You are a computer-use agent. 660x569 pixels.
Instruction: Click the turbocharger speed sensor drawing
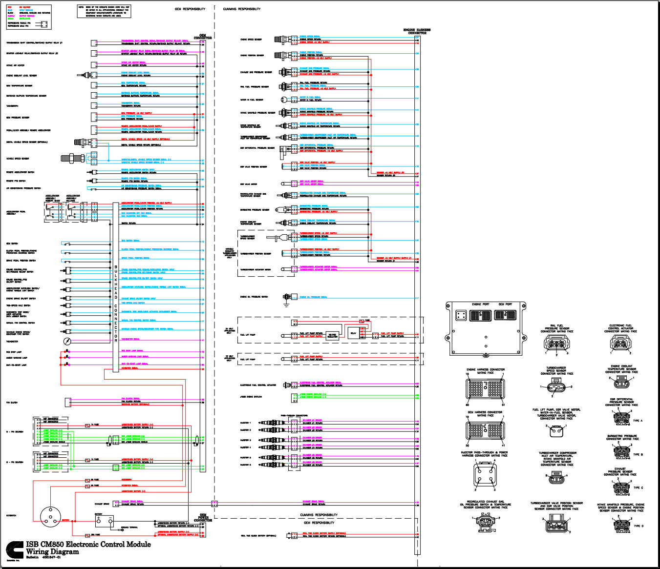click(279, 238)
